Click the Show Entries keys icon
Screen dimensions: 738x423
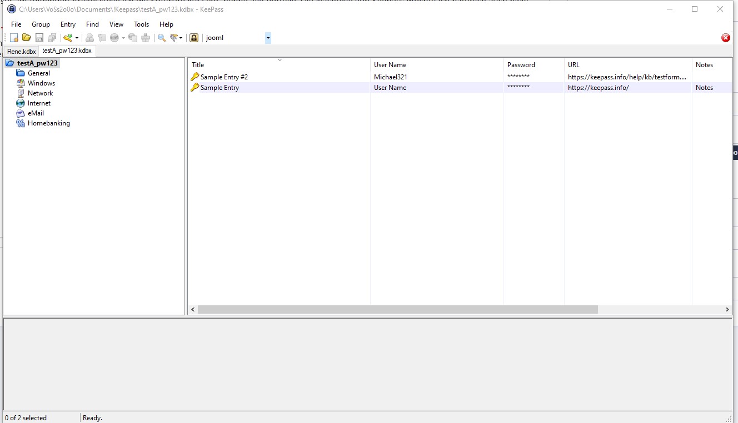coord(174,38)
